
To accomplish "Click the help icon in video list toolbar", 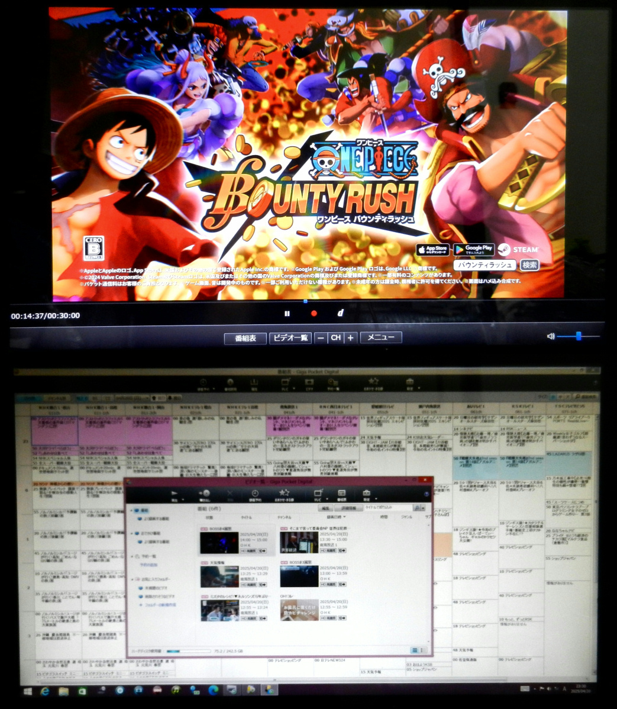I will (426, 494).
